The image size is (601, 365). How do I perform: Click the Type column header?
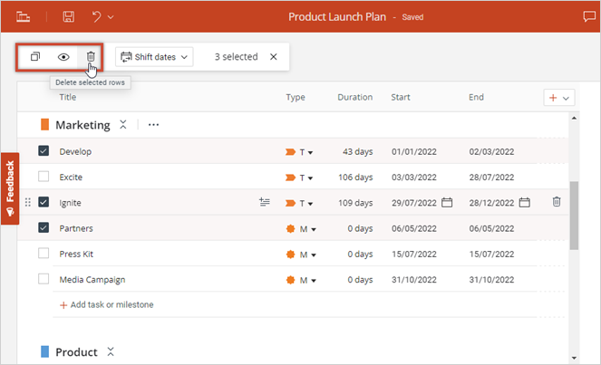[x=296, y=97]
